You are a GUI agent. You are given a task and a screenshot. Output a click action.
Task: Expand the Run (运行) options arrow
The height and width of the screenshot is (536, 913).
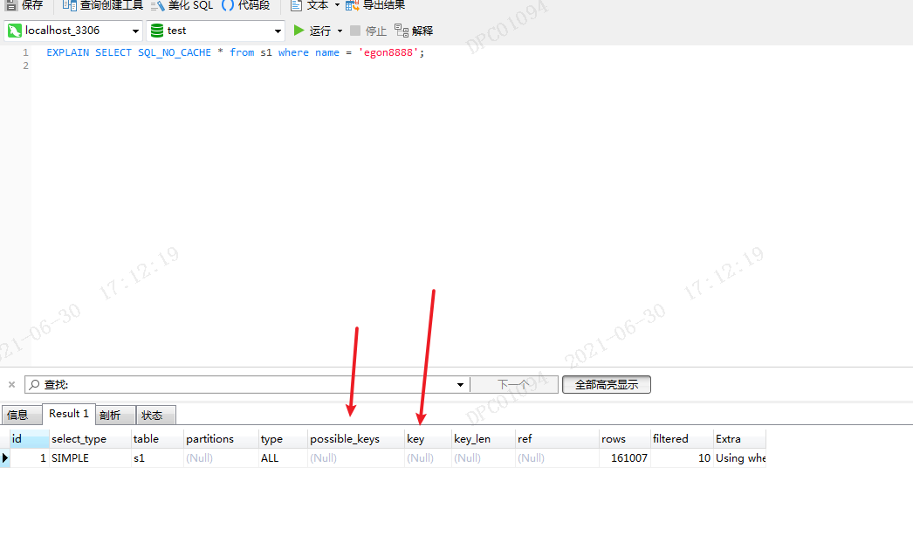340,31
